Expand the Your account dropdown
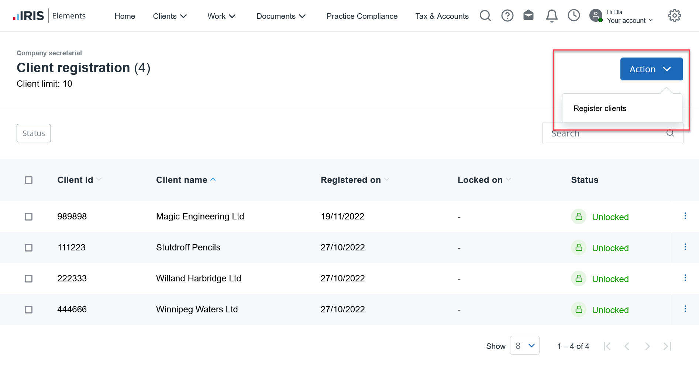This screenshot has height=371, width=699. (x=630, y=20)
